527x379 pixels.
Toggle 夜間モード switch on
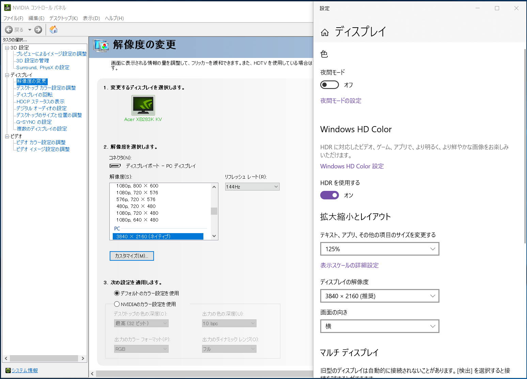click(x=329, y=85)
